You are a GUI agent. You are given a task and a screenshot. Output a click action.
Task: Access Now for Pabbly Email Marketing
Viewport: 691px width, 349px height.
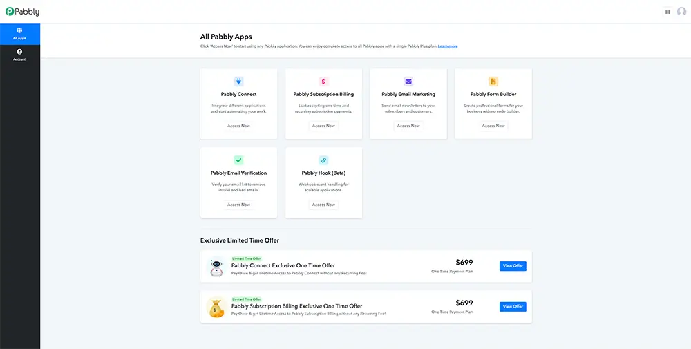[x=408, y=126]
